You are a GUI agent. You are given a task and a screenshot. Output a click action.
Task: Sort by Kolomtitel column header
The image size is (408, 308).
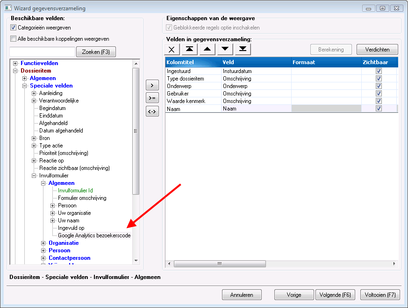pos(193,62)
